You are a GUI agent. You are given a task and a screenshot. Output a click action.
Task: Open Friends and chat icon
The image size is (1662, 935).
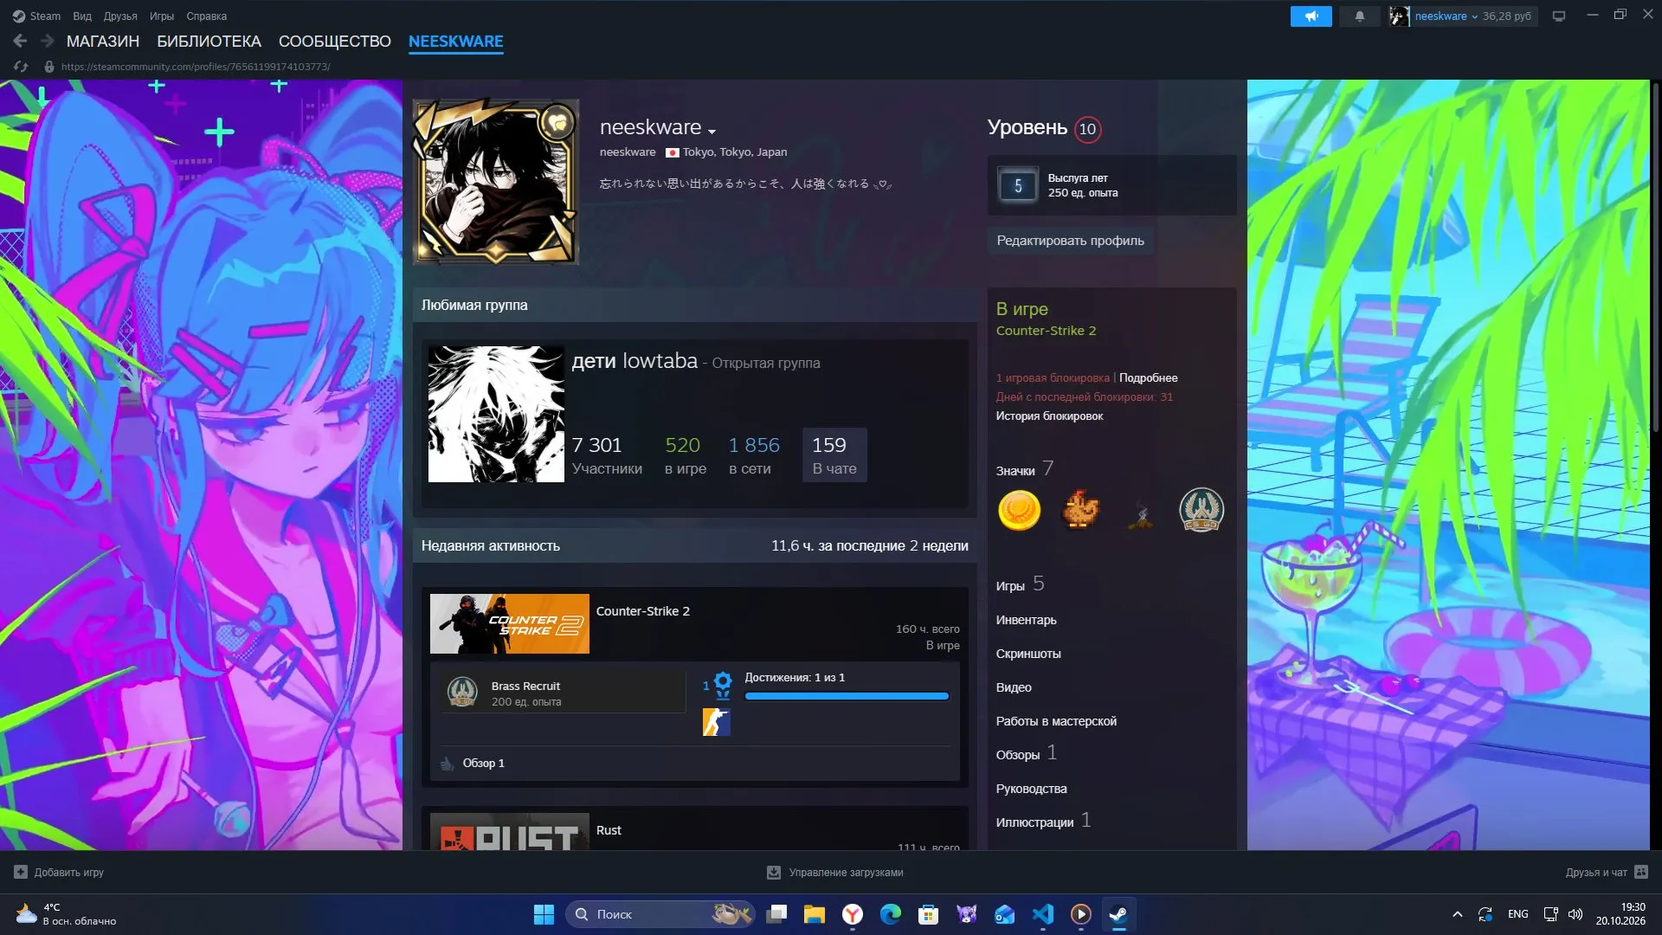[x=1641, y=872]
